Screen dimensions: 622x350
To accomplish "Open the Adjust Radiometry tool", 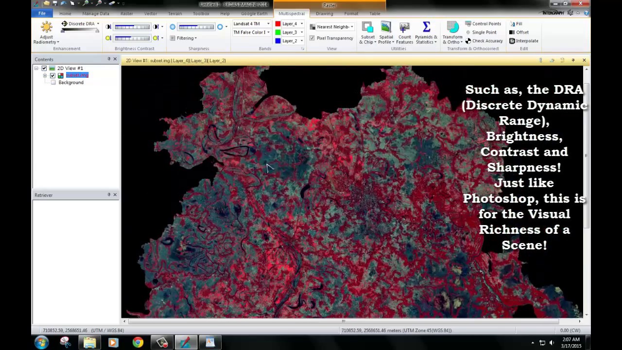I will tap(47, 33).
